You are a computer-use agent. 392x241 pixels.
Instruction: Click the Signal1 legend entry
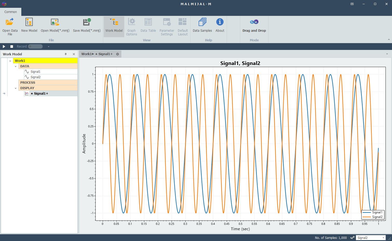[373, 212]
